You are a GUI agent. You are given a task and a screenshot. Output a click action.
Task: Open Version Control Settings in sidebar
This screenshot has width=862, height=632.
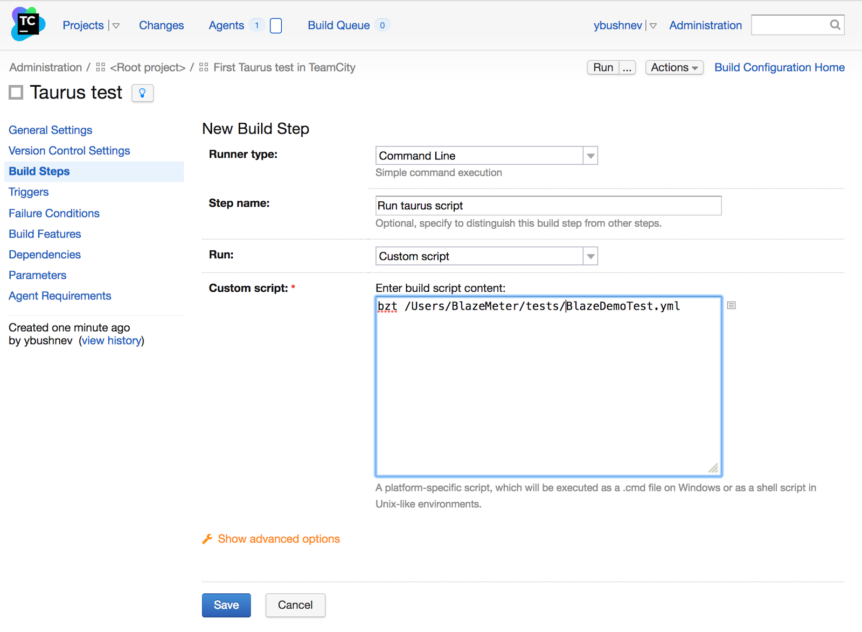[x=69, y=151]
